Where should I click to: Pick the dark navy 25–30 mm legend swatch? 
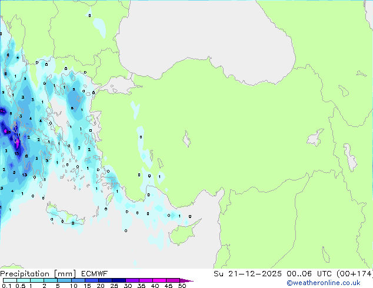tap(120, 280)
